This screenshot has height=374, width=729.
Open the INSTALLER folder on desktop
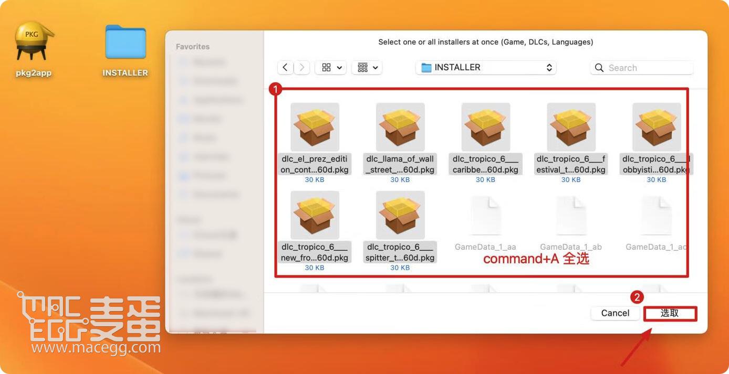coord(125,43)
